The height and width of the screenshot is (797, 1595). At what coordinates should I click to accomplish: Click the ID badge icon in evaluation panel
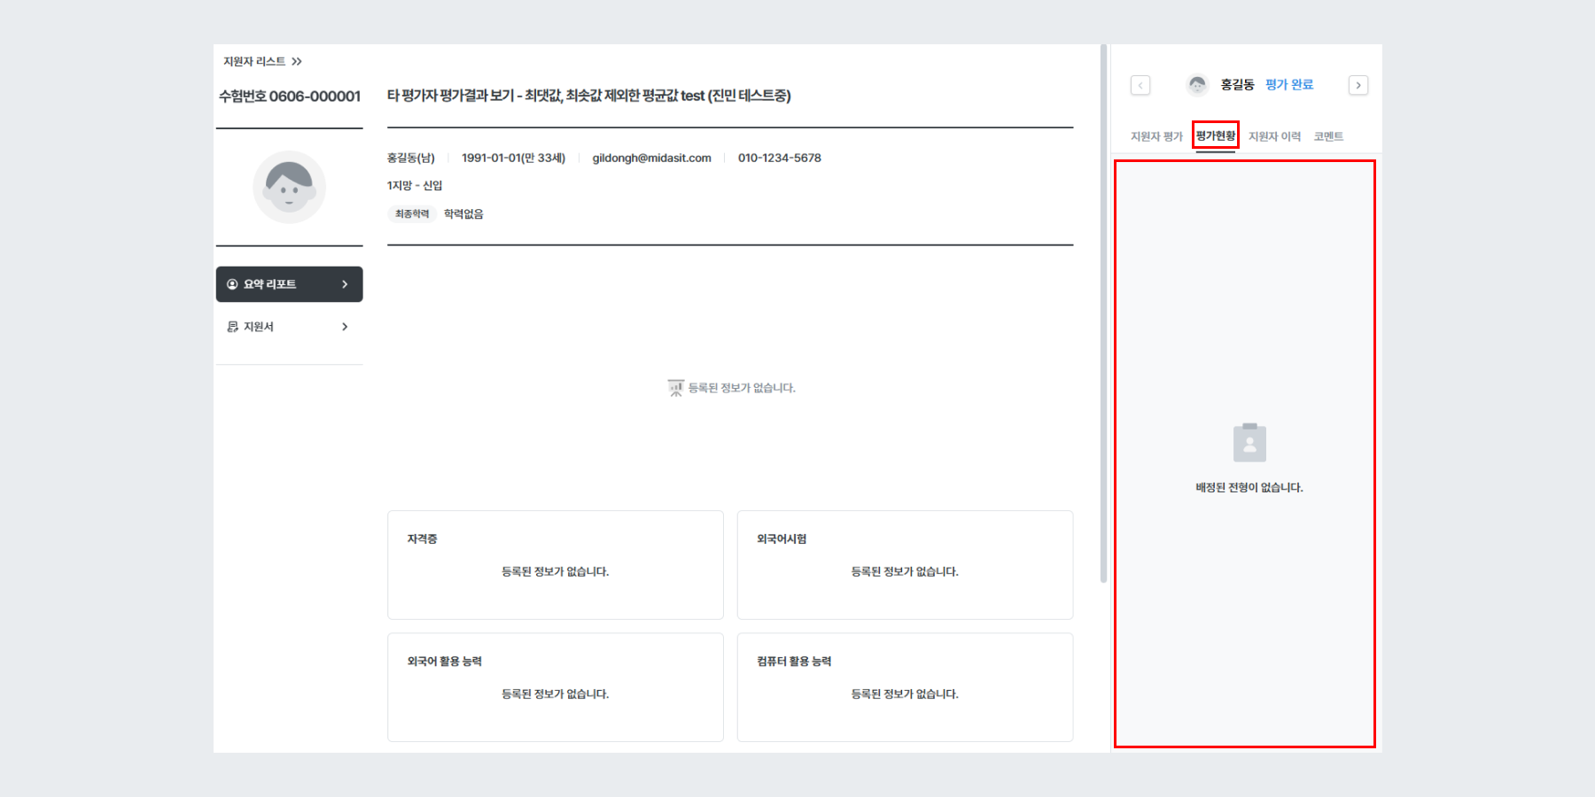(1250, 442)
